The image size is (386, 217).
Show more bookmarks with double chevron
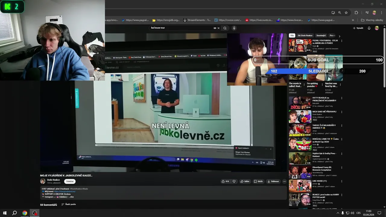click(x=353, y=20)
